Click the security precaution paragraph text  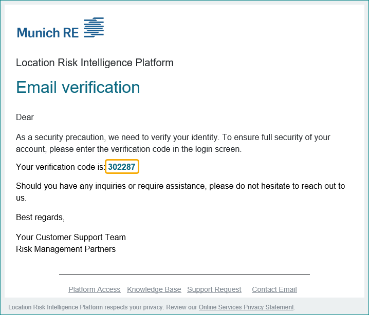click(x=173, y=143)
